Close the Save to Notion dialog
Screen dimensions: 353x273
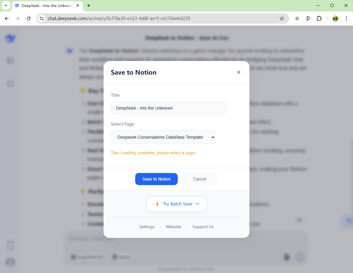point(239,72)
